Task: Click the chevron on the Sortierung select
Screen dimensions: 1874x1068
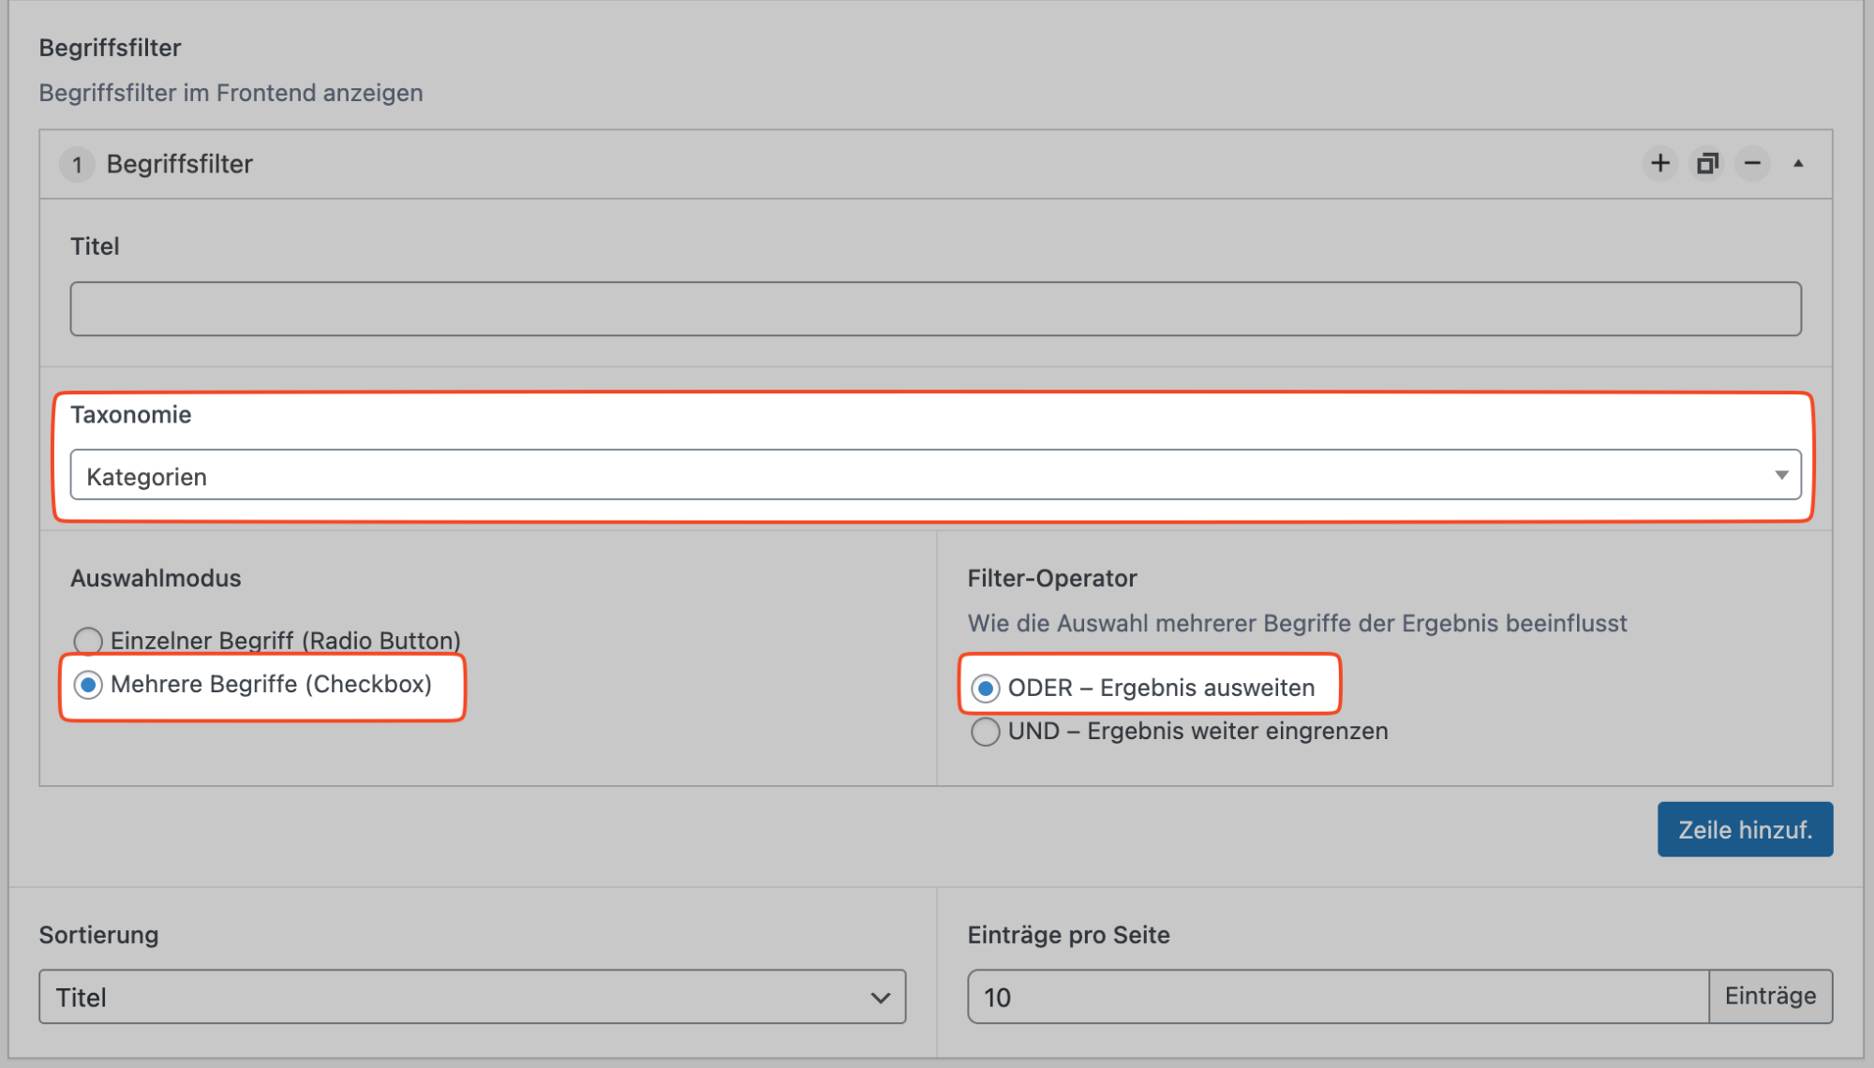Action: click(880, 998)
